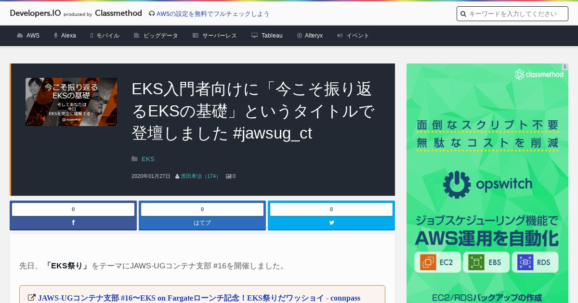
Task: Click the folder icon beside the EKS category
Action: [x=134, y=159]
